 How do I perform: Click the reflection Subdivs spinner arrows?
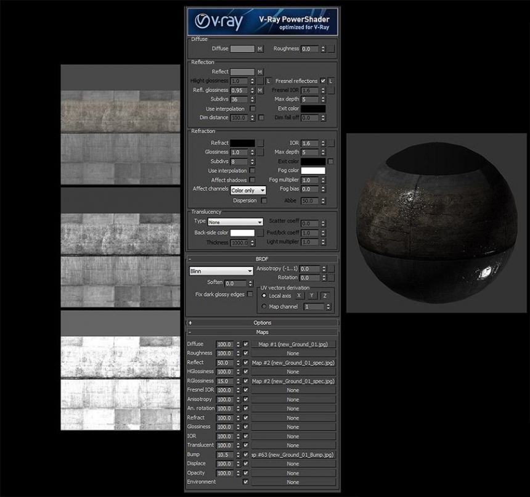[252, 99]
